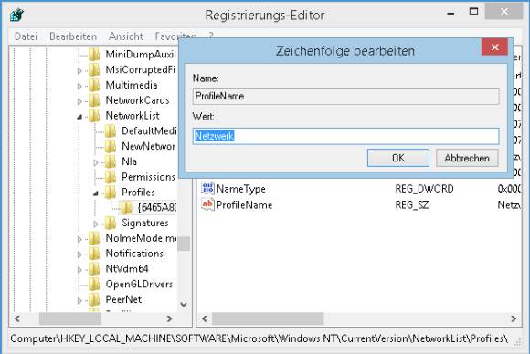The height and width of the screenshot is (354, 530).
Task: Open the Ansicht menu
Action: click(126, 36)
